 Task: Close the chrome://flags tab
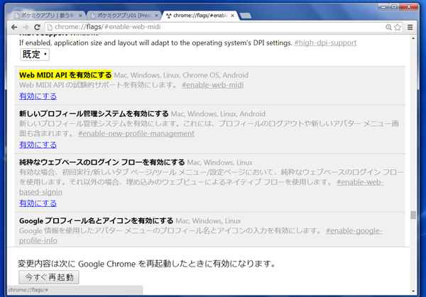point(233,16)
